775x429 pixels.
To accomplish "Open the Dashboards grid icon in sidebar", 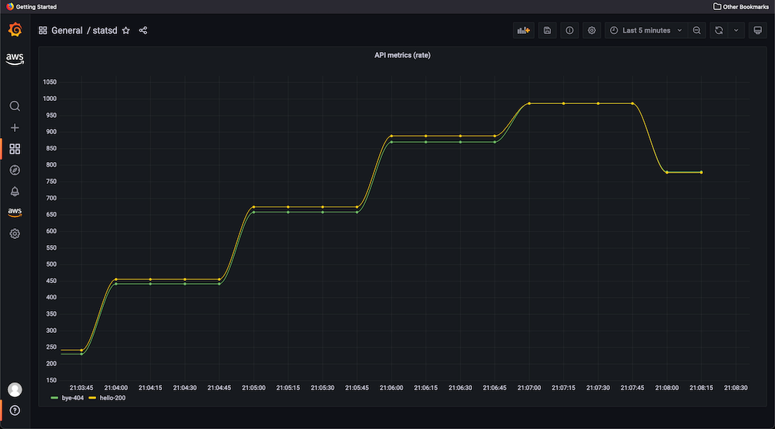I will point(15,149).
